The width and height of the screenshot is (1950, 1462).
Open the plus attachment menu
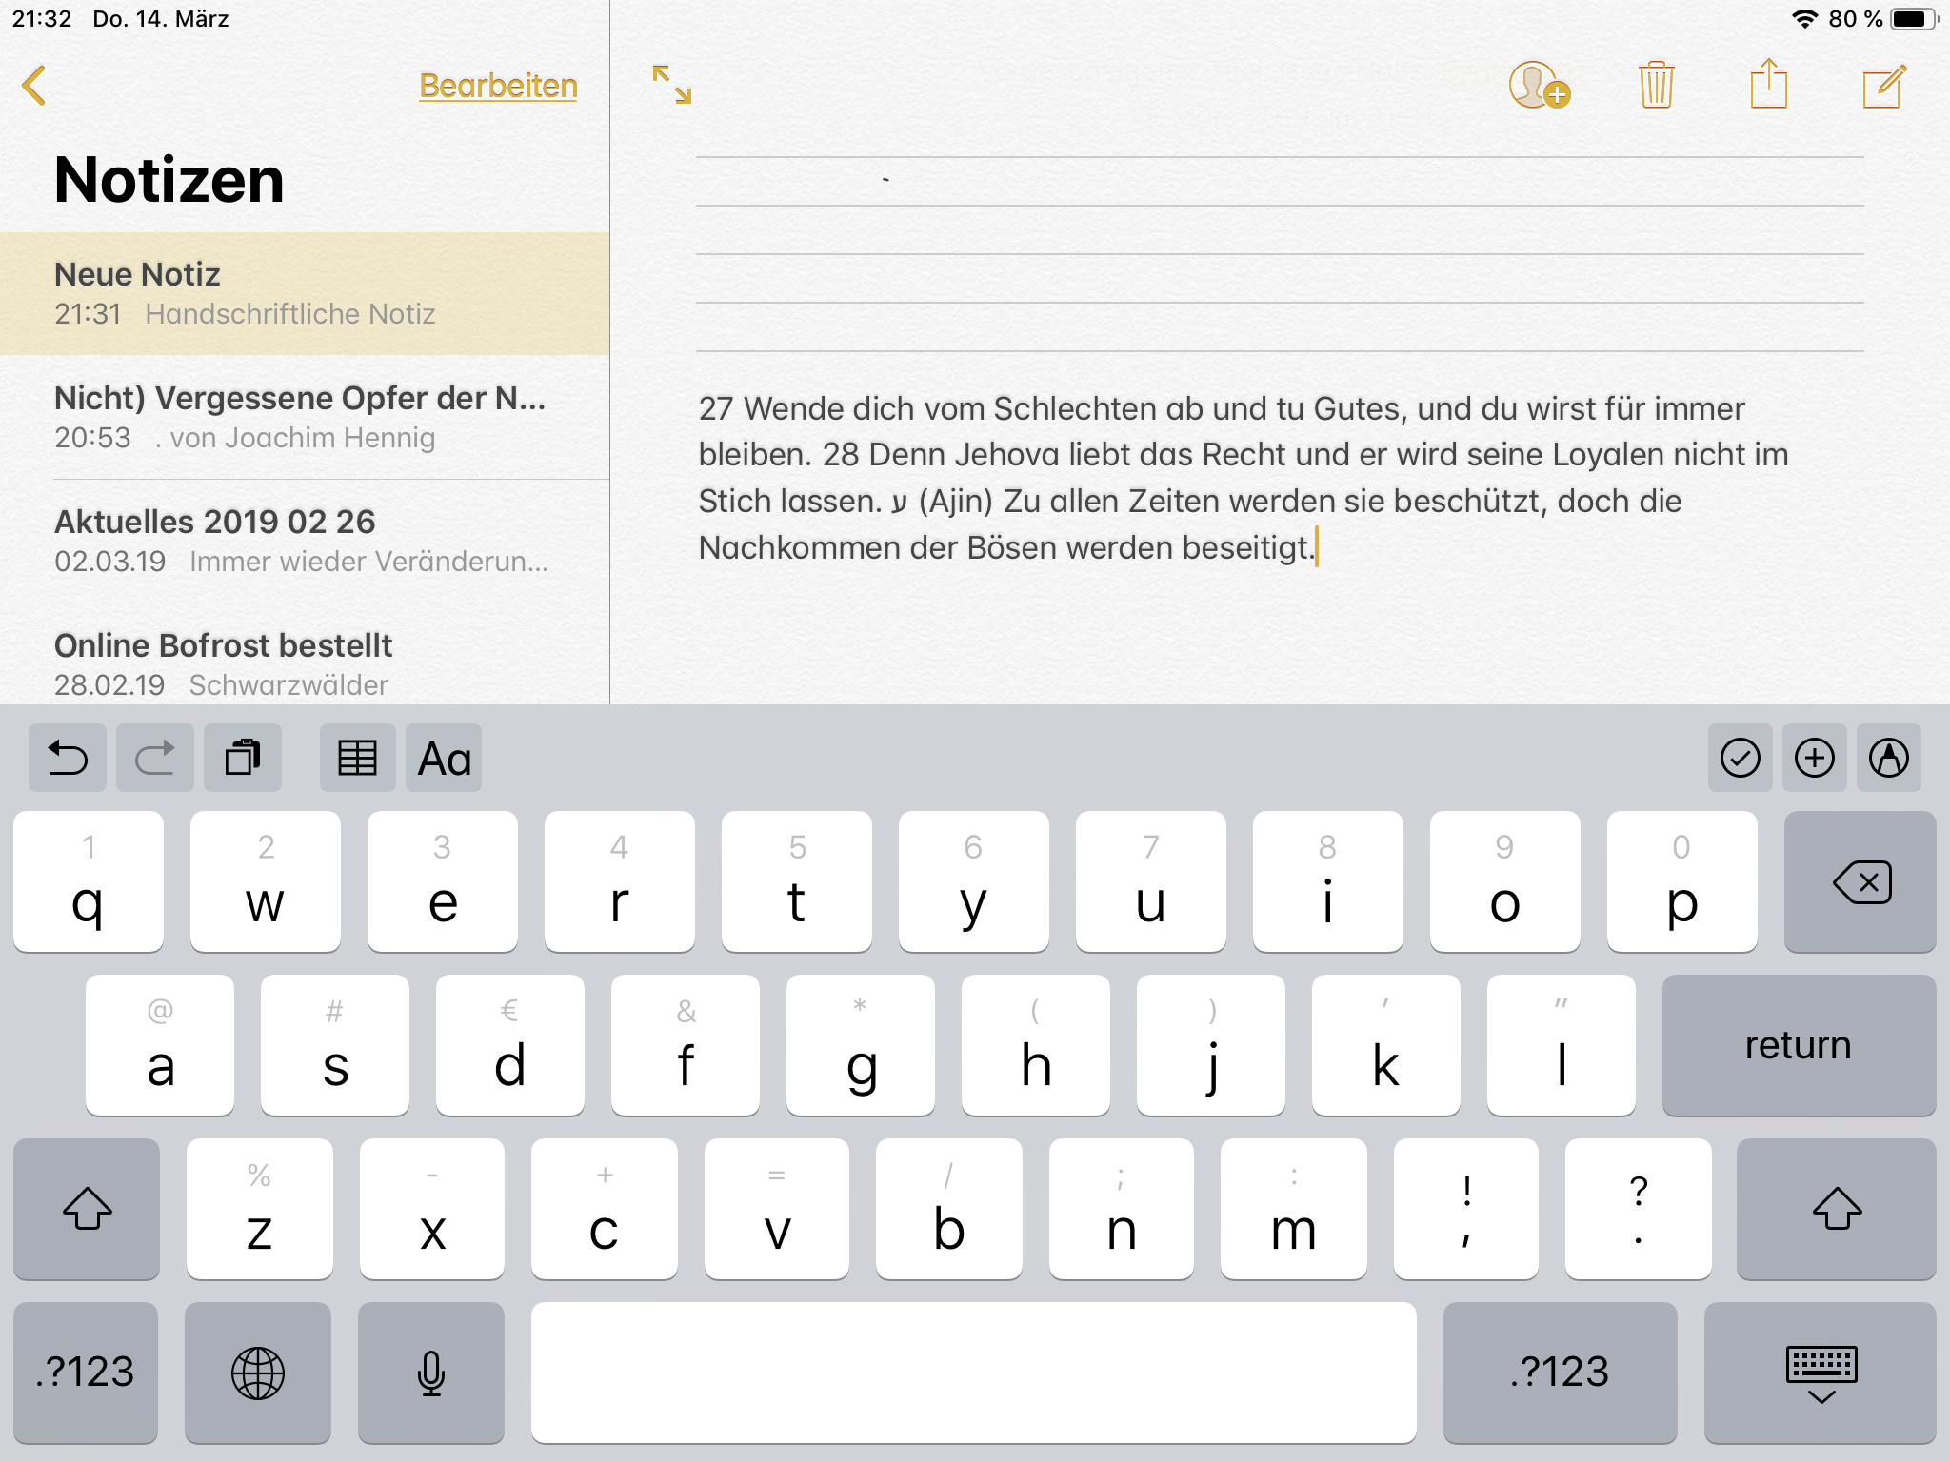tap(1814, 759)
